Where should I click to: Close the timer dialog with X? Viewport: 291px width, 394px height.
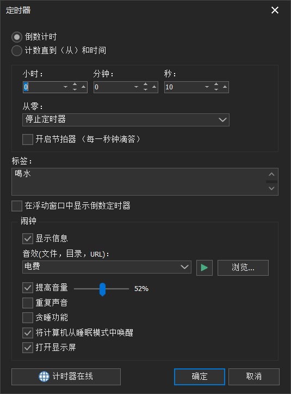[x=275, y=10]
